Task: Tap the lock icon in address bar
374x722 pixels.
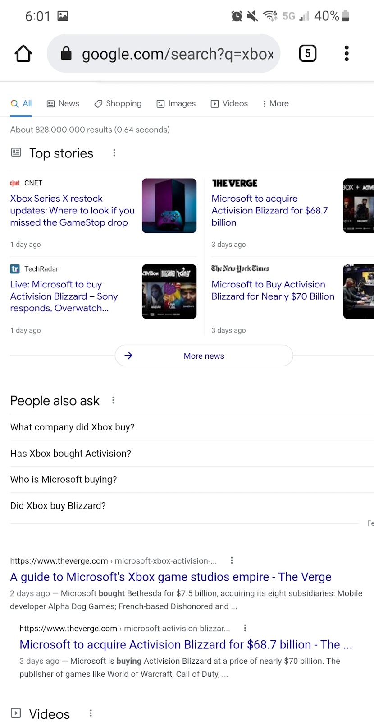Action: tap(66, 53)
